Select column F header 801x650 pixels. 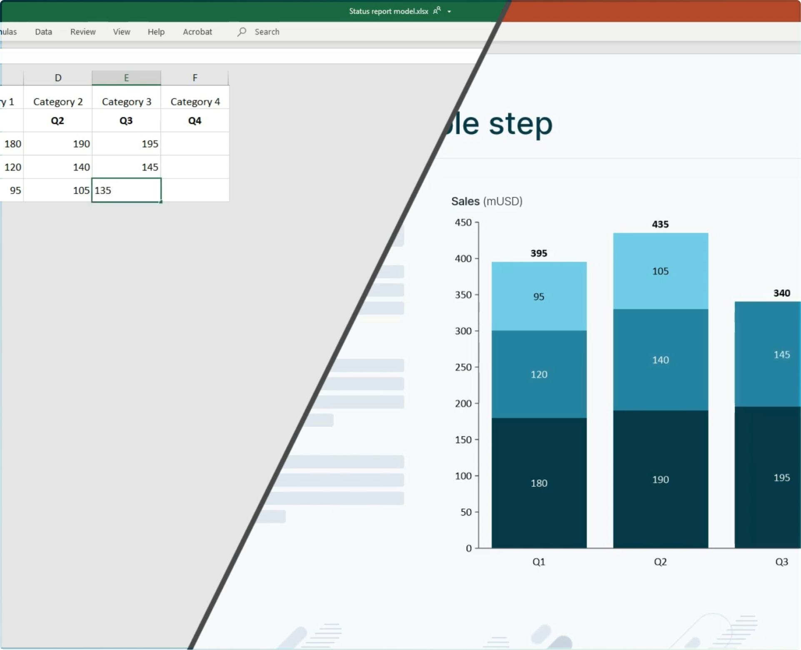[195, 77]
